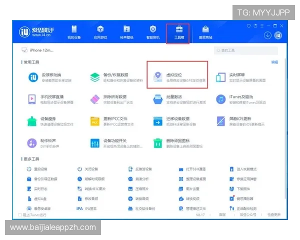Open the 抹除所有数据 erase all data tool

(x=111, y=99)
